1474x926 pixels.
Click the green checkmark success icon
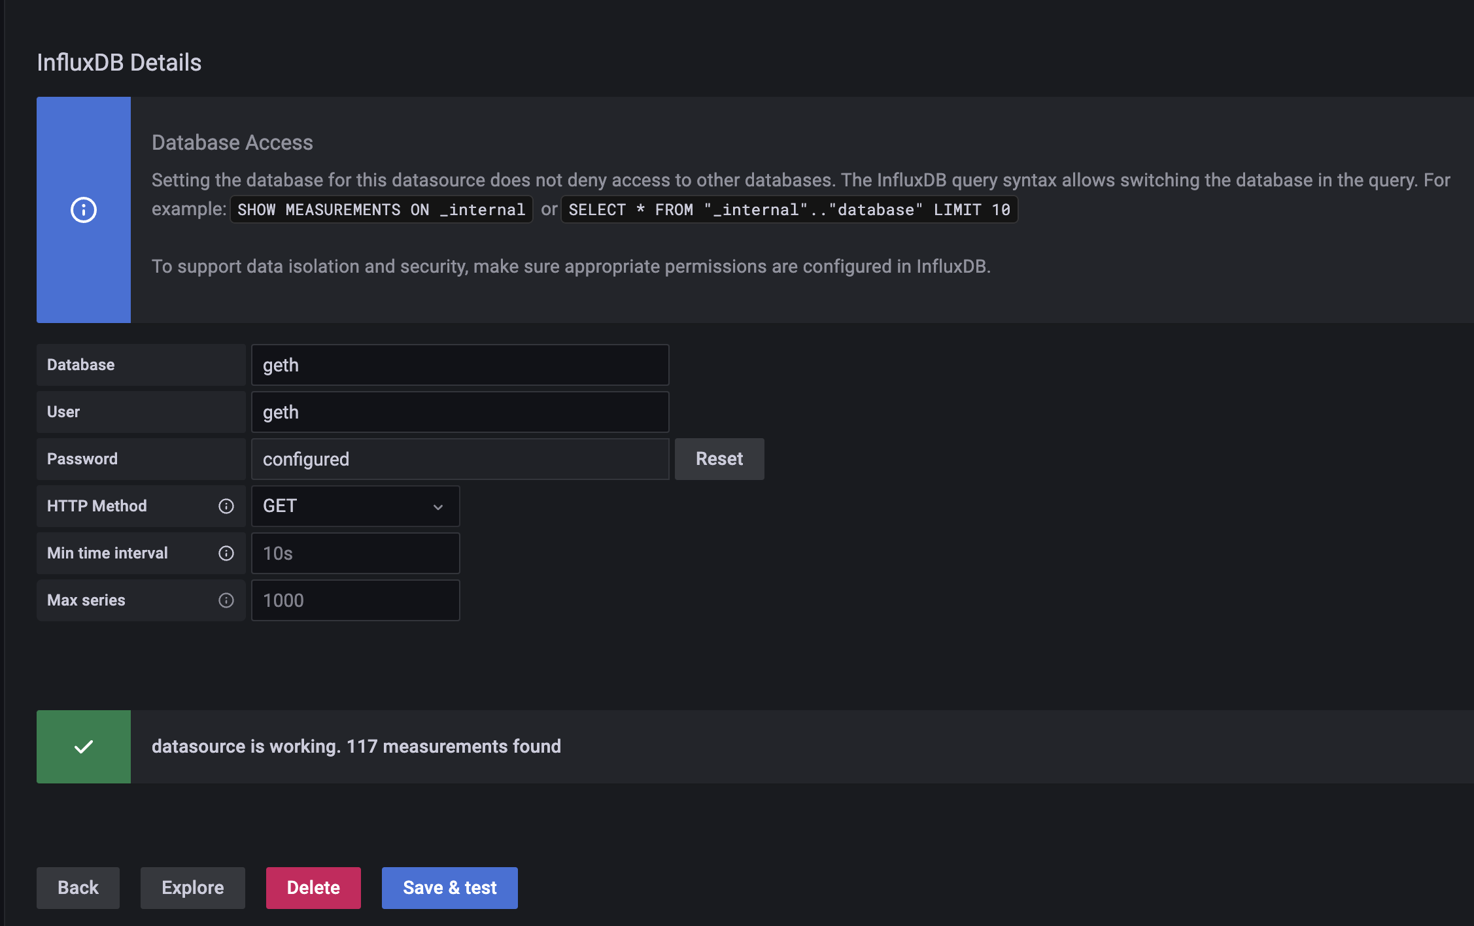pos(84,747)
